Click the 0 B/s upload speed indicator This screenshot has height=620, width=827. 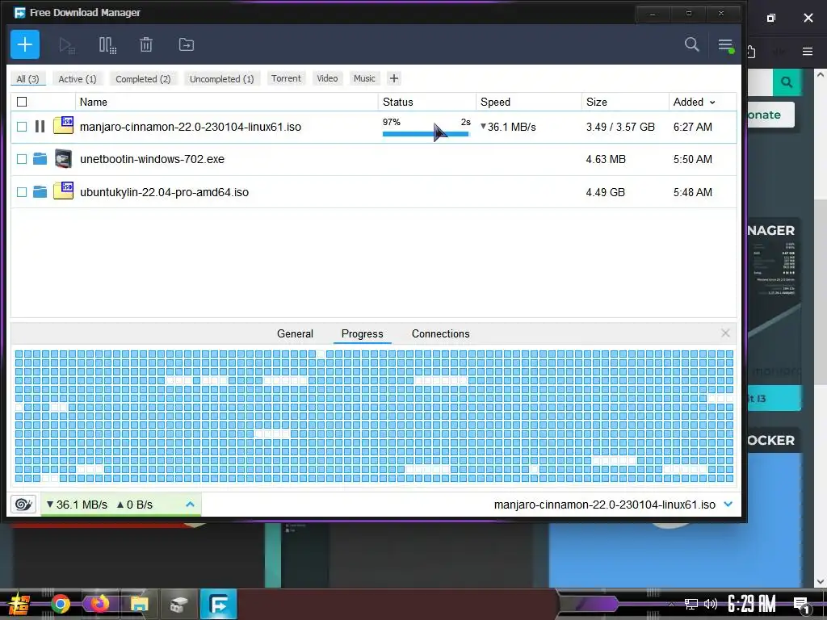[x=135, y=505]
